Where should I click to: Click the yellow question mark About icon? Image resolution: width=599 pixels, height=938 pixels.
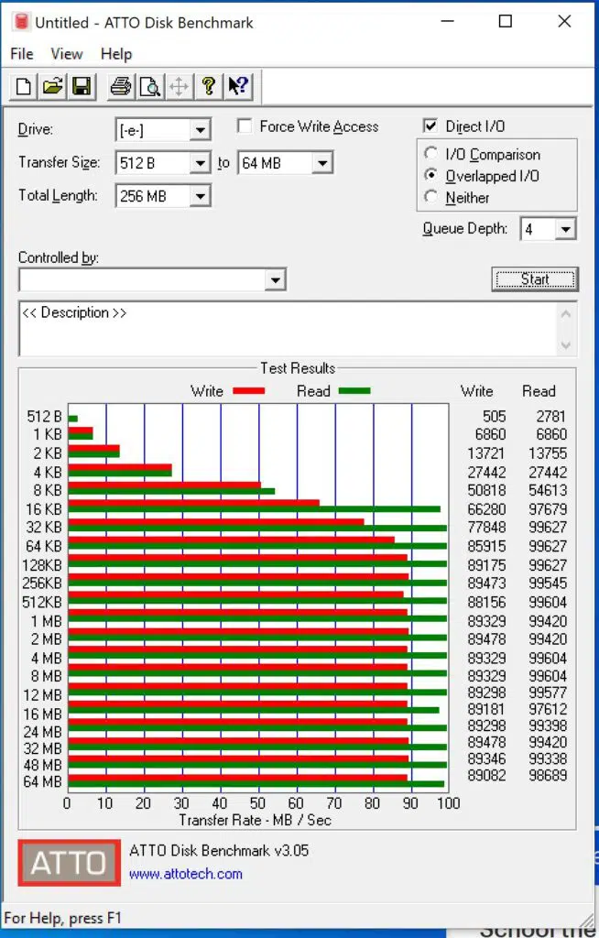point(208,87)
